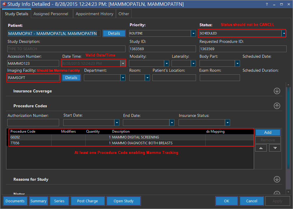Open the Modality dropdown

[166, 63]
